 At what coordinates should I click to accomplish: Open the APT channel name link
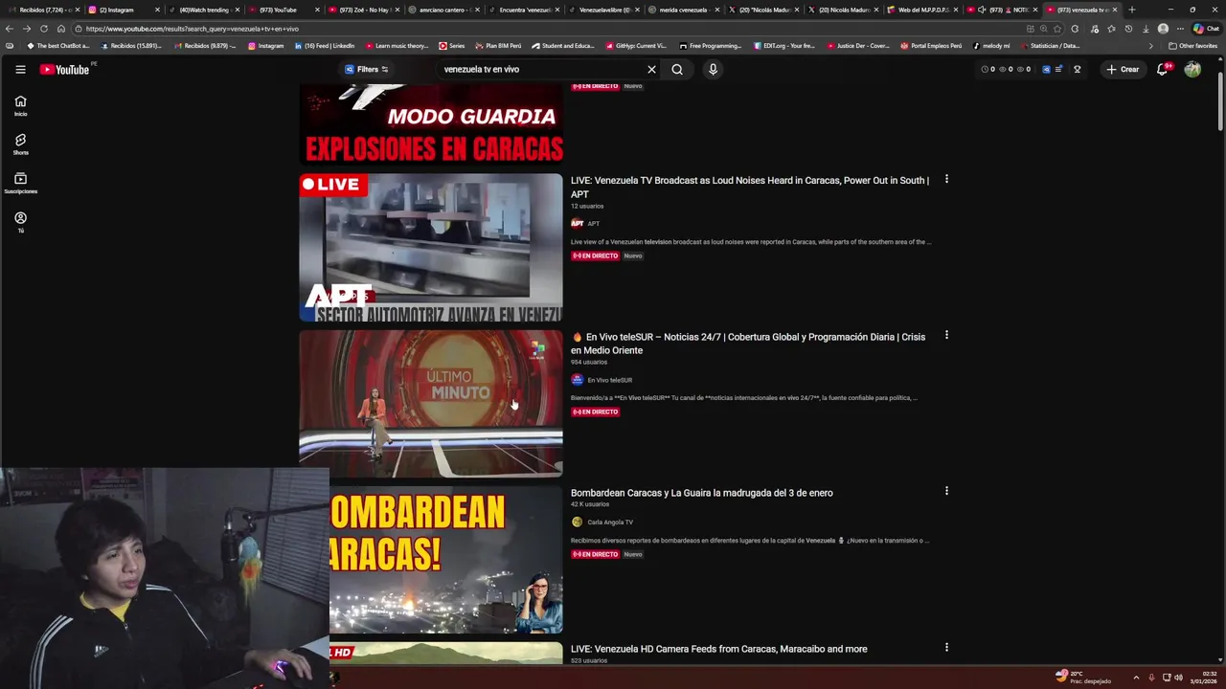594,223
